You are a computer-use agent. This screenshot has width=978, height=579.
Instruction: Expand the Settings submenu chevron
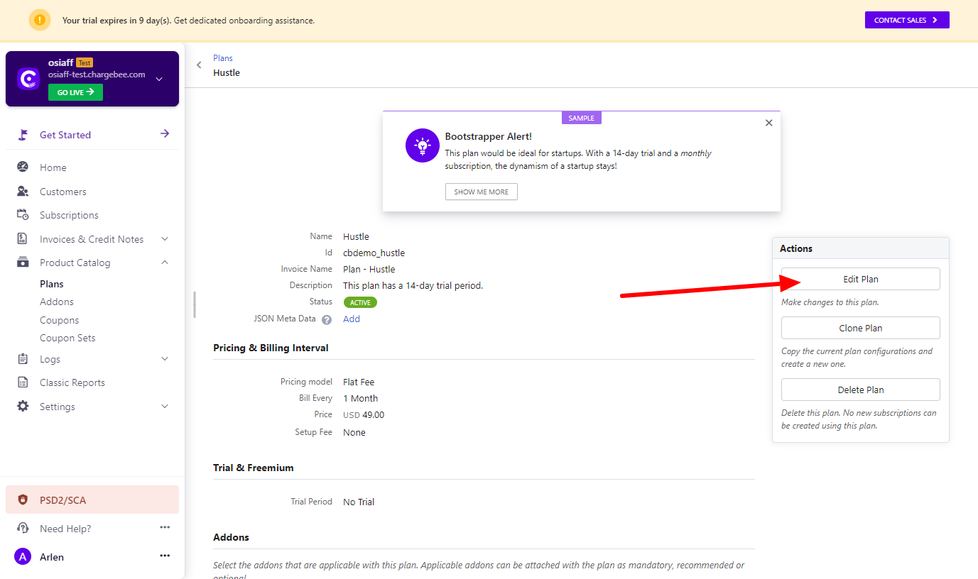click(165, 407)
